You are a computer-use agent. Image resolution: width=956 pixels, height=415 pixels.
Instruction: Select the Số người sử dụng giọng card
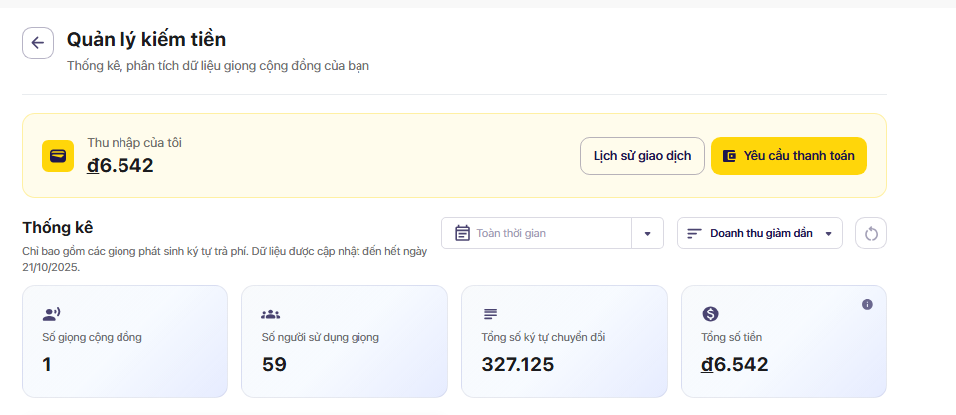344,341
